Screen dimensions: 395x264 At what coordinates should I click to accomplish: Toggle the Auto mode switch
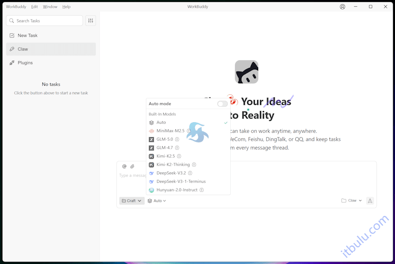[222, 104]
